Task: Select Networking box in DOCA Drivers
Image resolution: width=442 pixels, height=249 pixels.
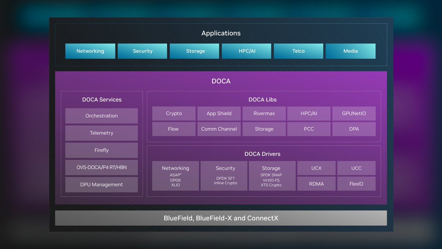Action: pos(176,176)
